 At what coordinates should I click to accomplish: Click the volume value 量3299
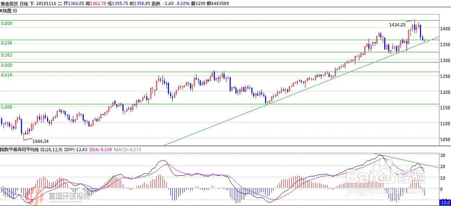[198, 3]
